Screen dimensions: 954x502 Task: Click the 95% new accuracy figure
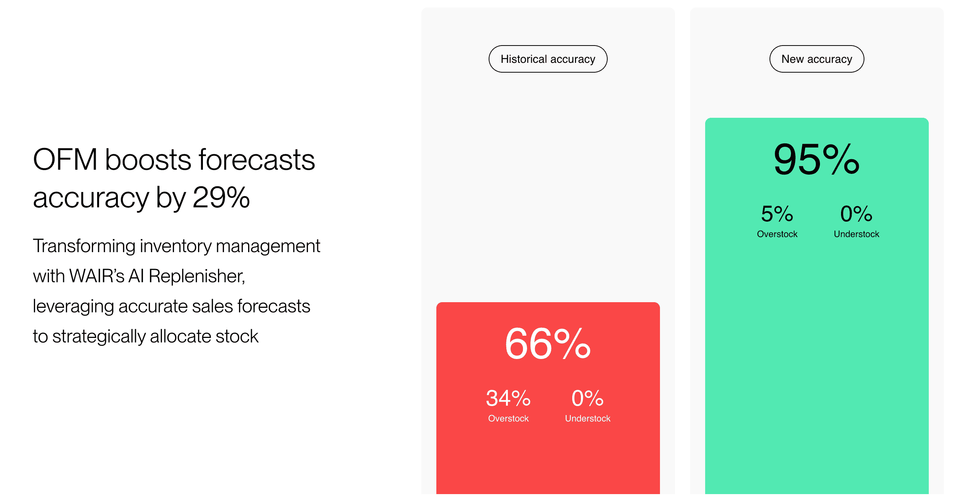point(817,160)
